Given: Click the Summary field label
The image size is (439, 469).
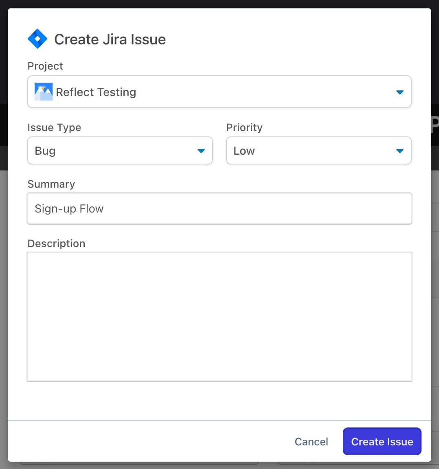Looking at the screenshot, I should [x=51, y=184].
